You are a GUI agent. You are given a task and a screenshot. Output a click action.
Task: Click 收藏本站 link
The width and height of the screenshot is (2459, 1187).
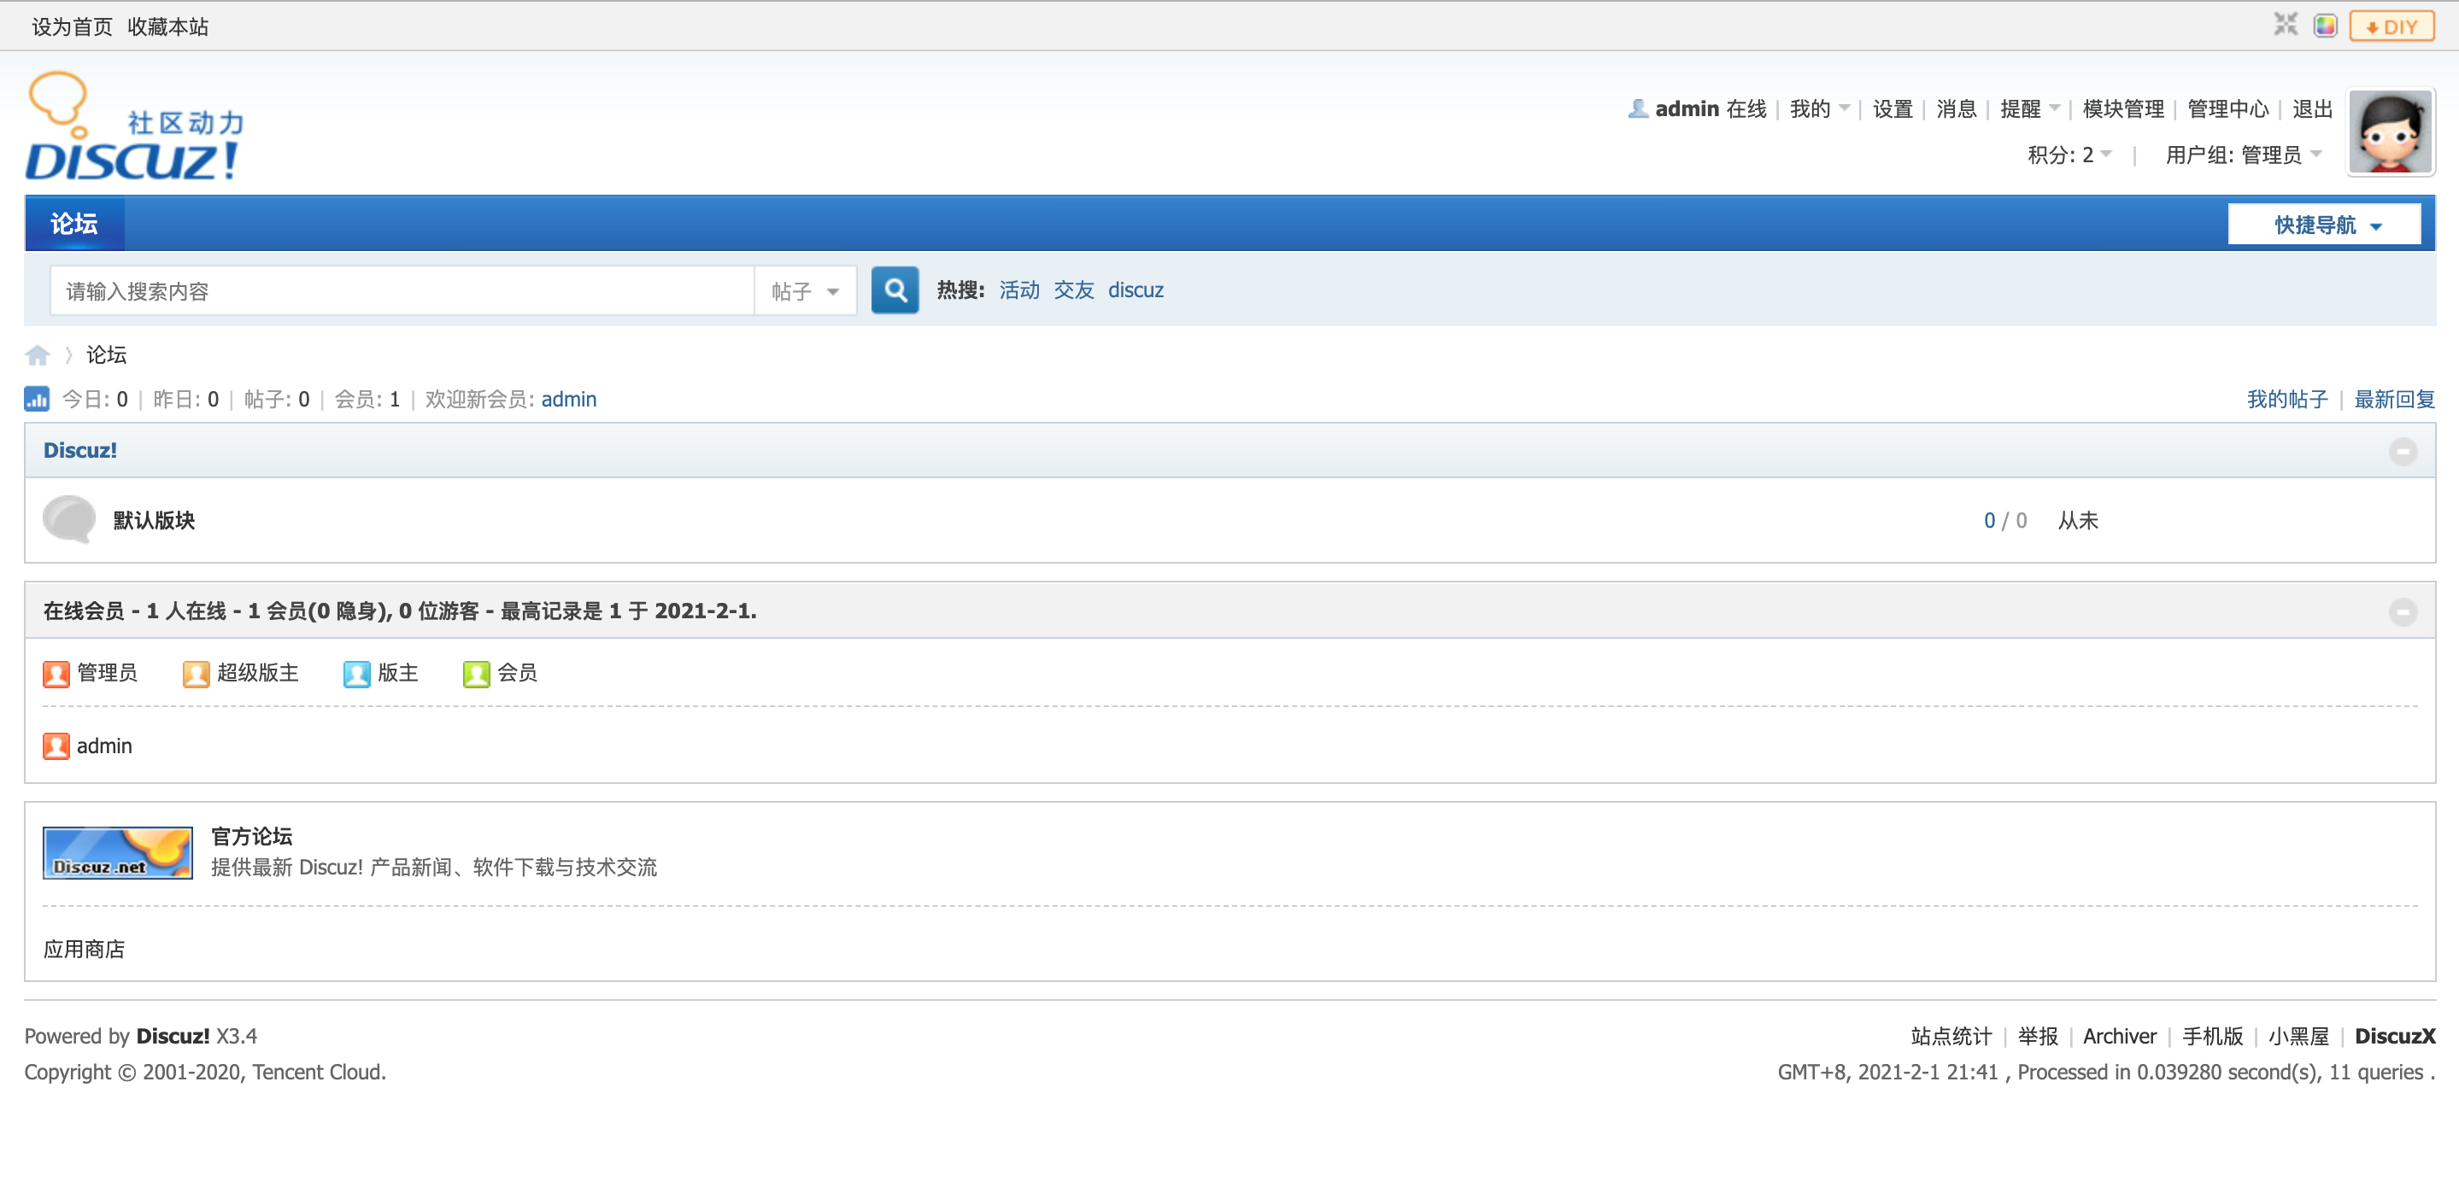pos(168,26)
